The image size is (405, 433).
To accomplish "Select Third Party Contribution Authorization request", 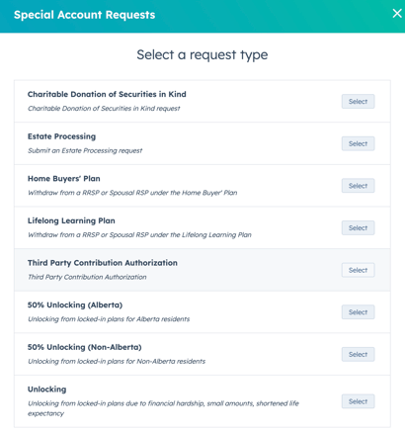I will 358,270.
